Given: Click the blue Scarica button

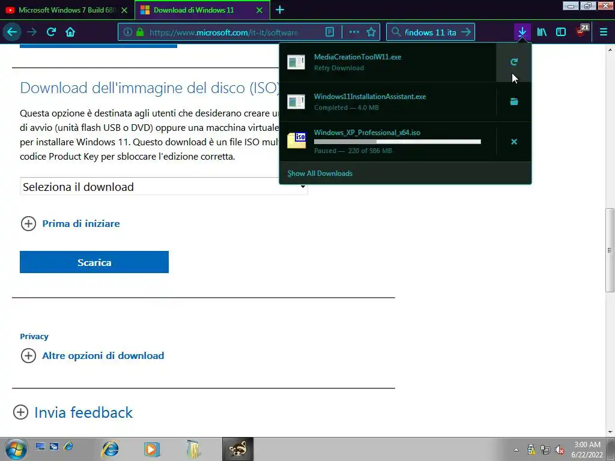Looking at the screenshot, I should [94, 262].
